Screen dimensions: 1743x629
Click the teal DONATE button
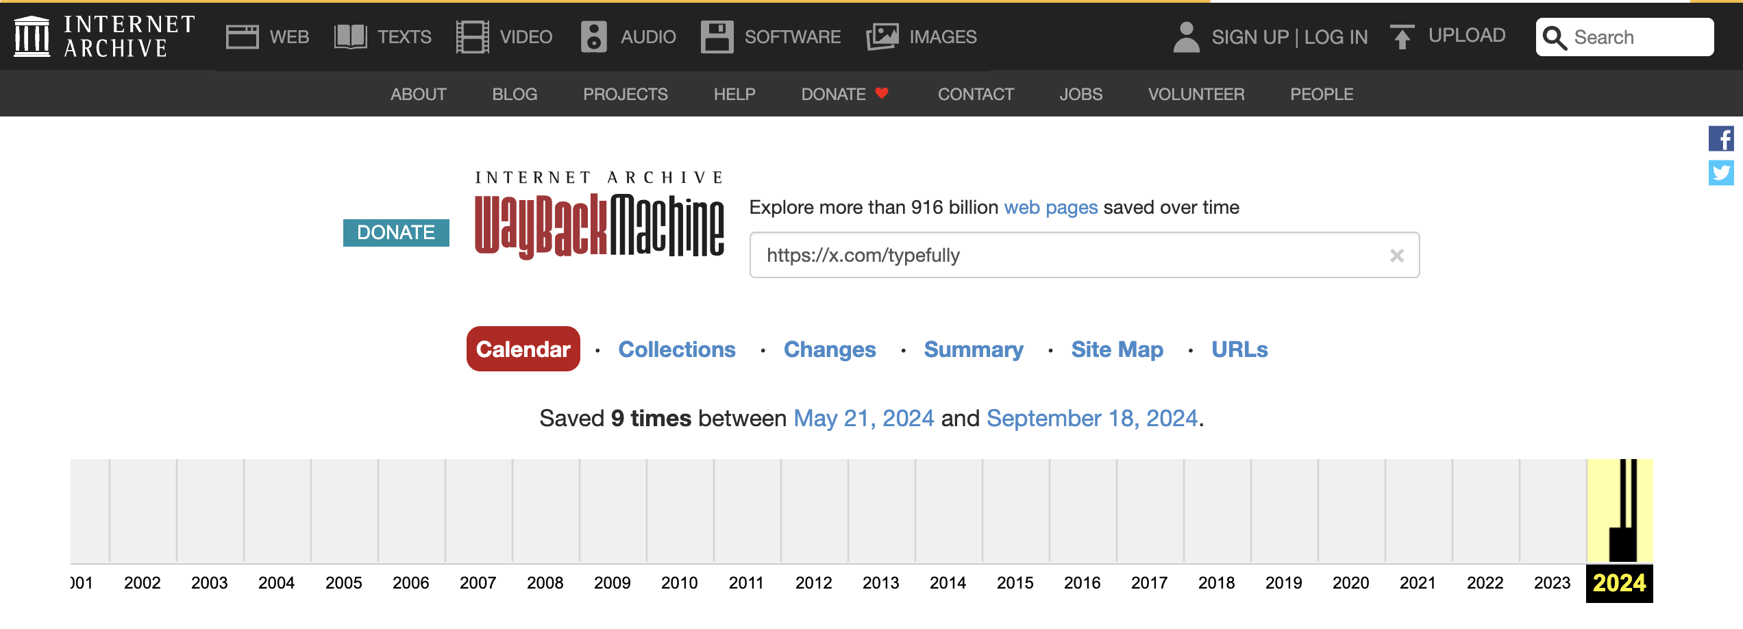tap(396, 233)
